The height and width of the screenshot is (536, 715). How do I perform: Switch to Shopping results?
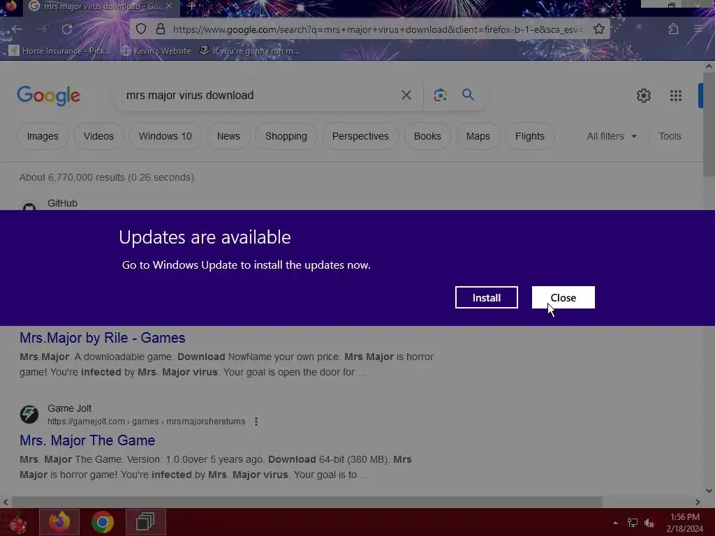coord(286,136)
